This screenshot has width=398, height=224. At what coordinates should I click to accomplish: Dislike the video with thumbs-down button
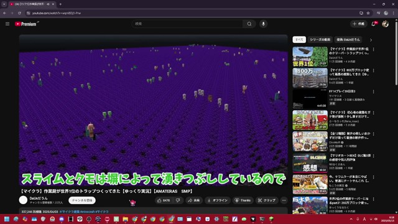click(x=178, y=200)
